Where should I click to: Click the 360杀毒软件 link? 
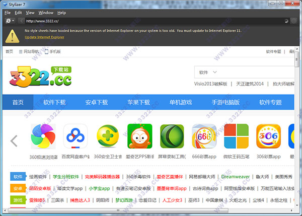pyautogui.click(x=138, y=177)
